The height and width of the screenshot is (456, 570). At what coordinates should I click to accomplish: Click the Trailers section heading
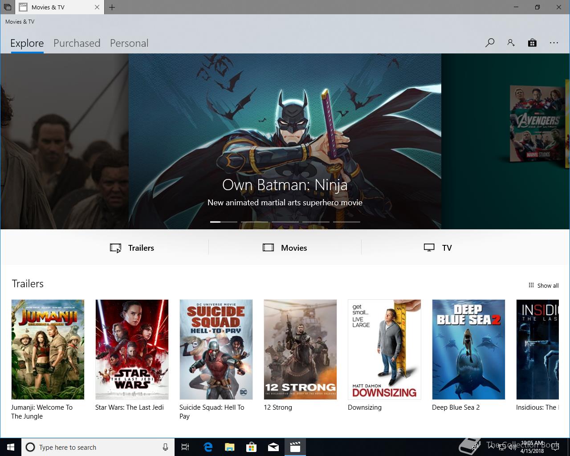(28, 284)
